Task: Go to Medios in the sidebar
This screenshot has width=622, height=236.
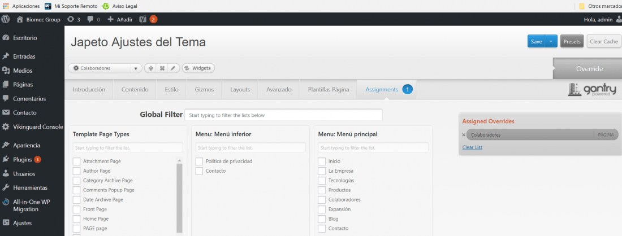Action: pyautogui.click(x=23, y=71)
